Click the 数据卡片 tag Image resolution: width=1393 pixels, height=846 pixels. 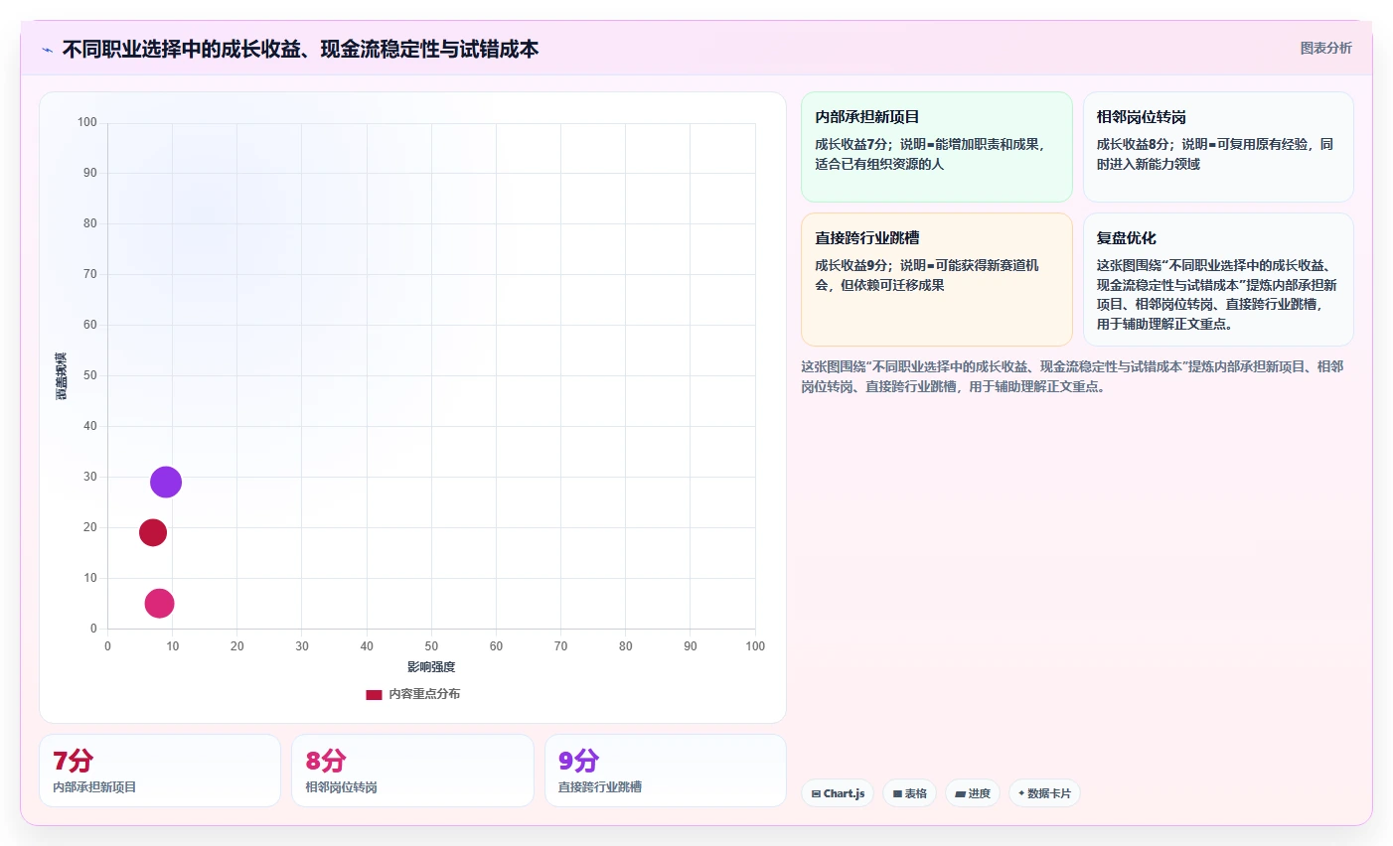pyautogui.click(x=1044, y=793)
